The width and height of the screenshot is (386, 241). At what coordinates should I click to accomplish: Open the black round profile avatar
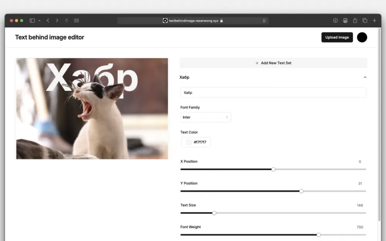362,37
